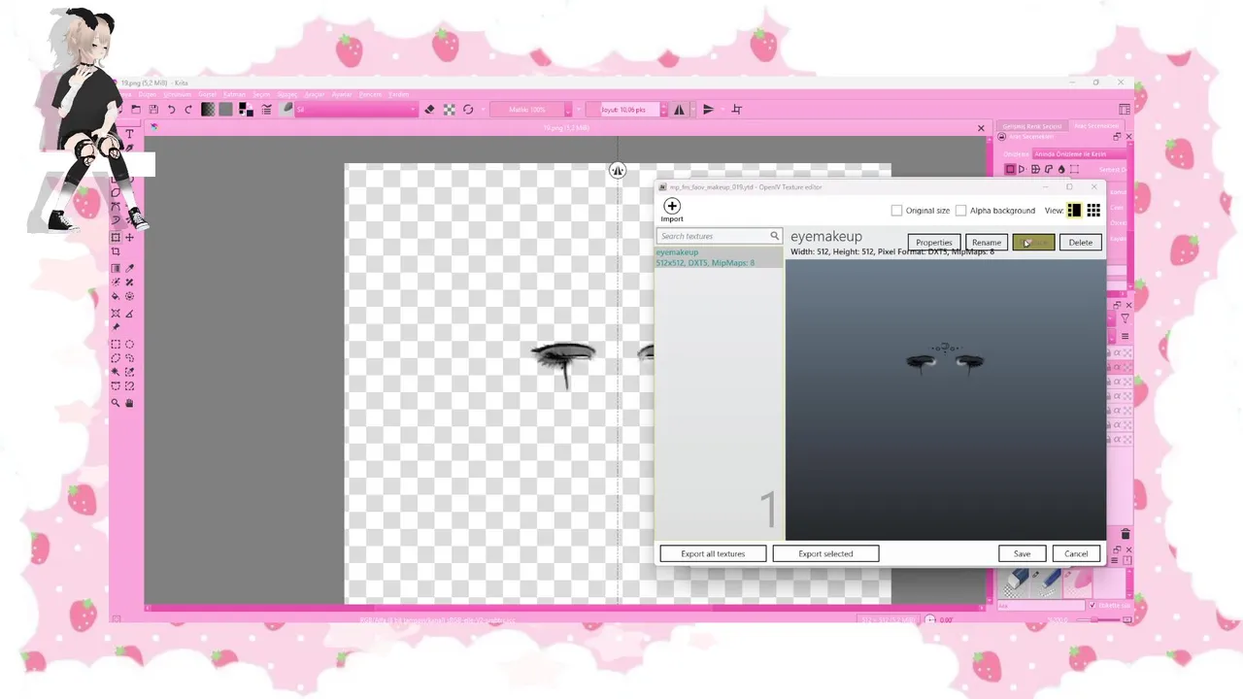
Task: Open the workspace chooser icon at toolbar end
Action: 1125,109
